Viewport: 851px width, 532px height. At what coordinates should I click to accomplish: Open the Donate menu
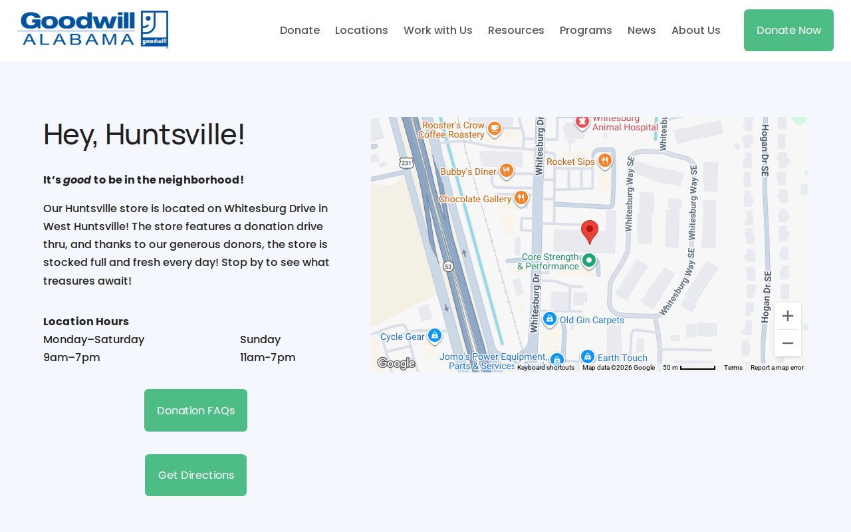click(300, 30)
